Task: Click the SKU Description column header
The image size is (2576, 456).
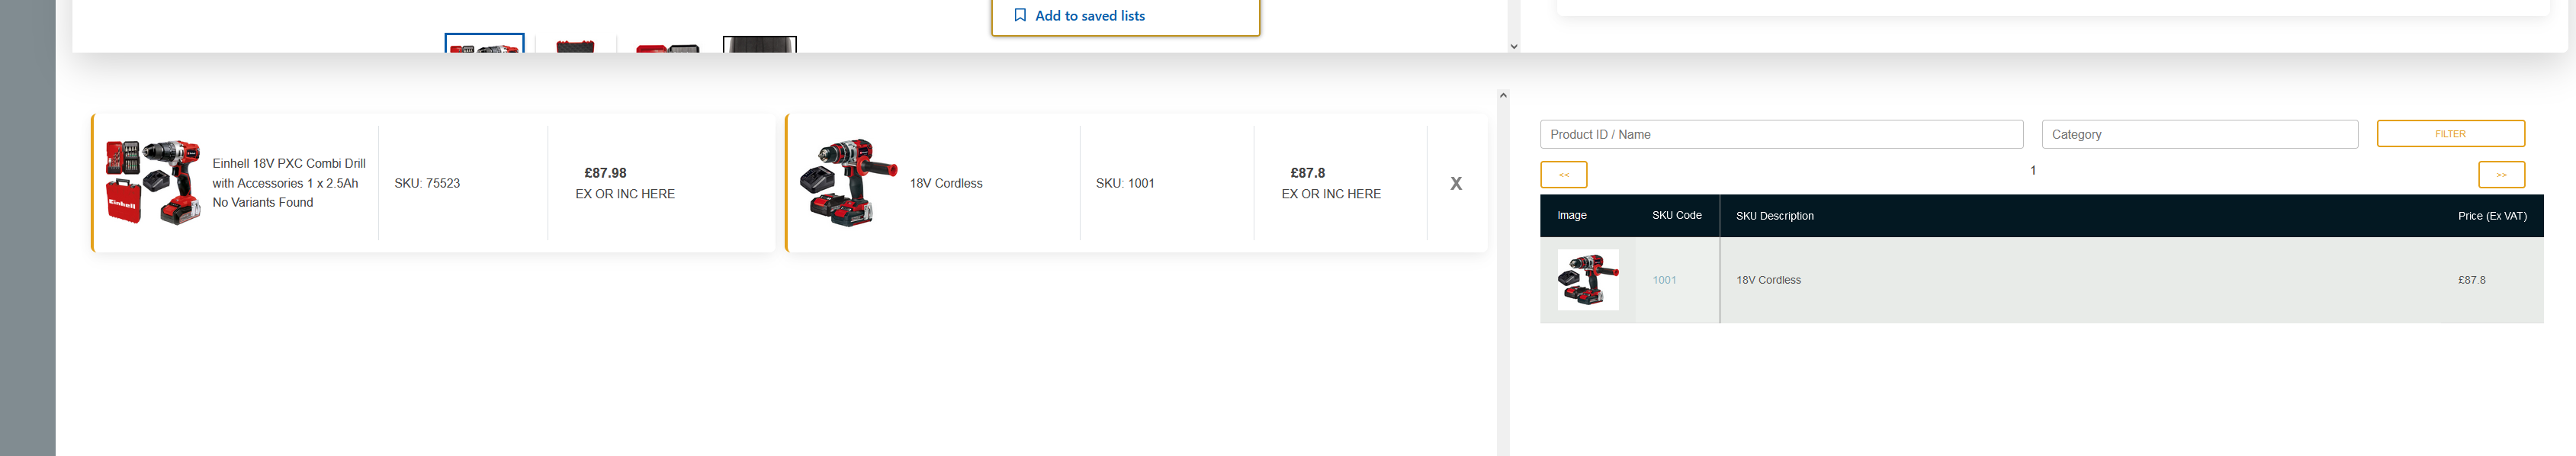Action: click(1774, 216)
